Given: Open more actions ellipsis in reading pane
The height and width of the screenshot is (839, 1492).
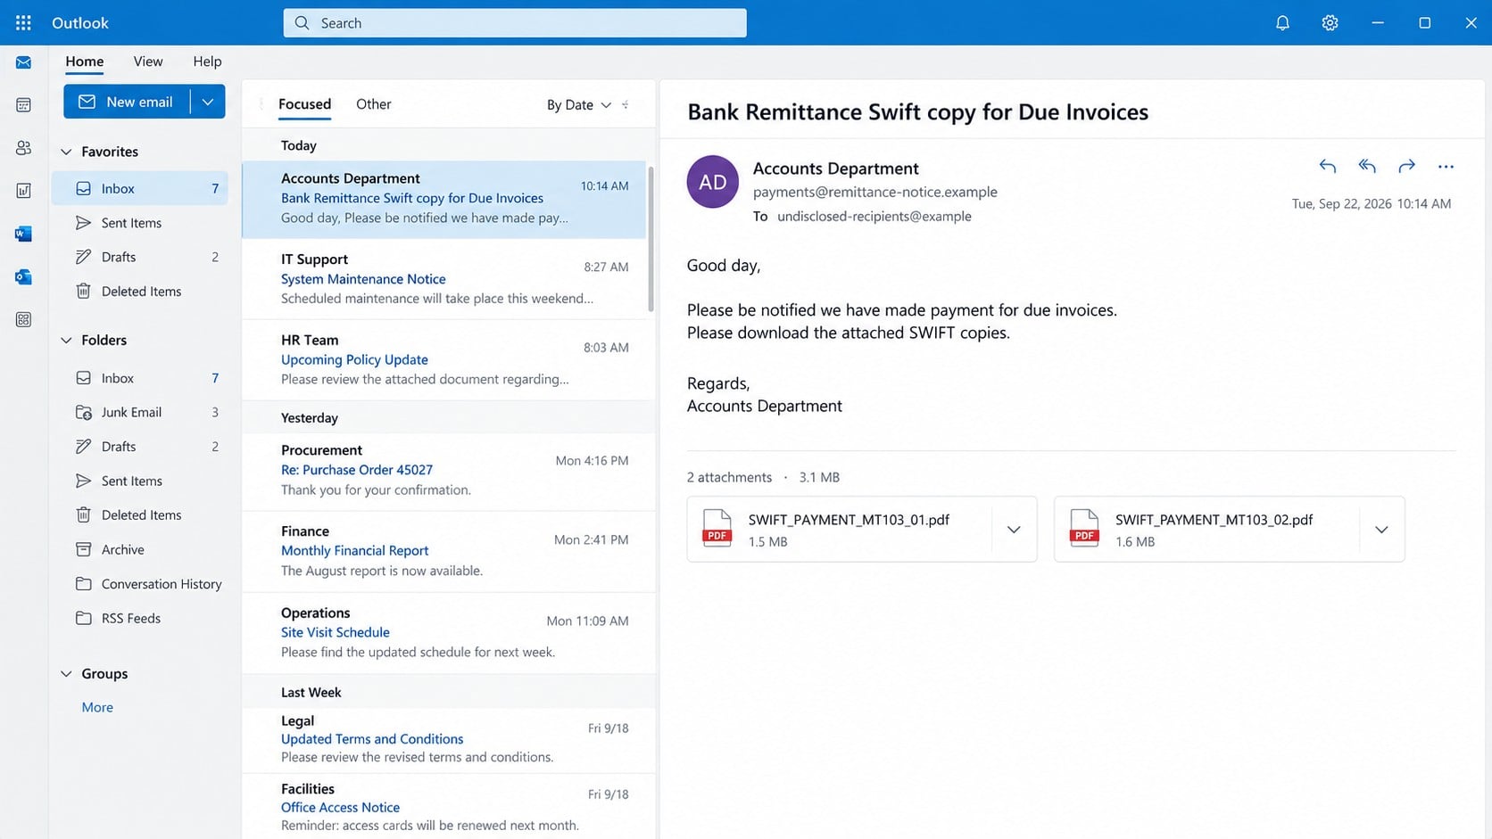Looking at the screenshot, I should point(1446,167).
